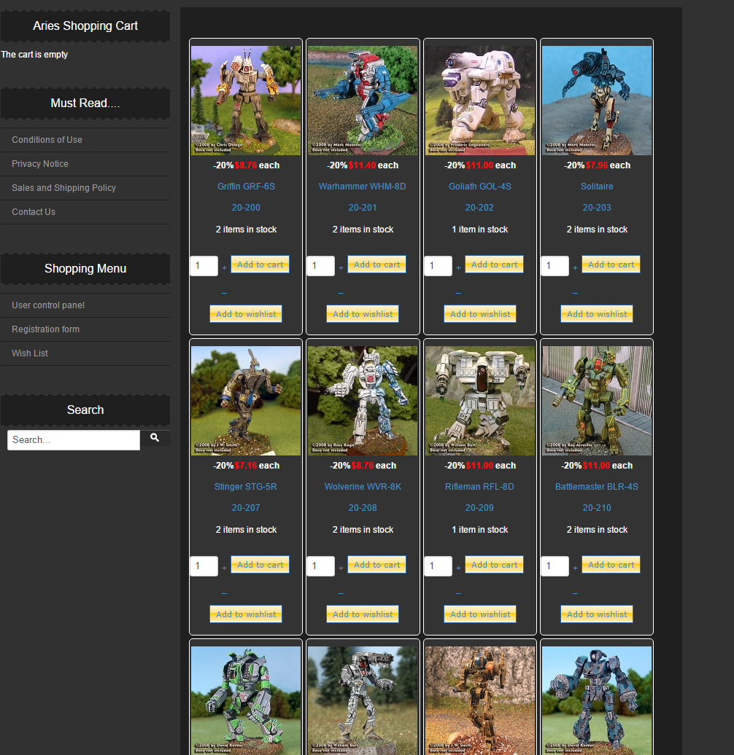The width and height of the screenshot is (734, 755).
Task: Add Stinger STG-5R to wishlist
Action: 246,614
